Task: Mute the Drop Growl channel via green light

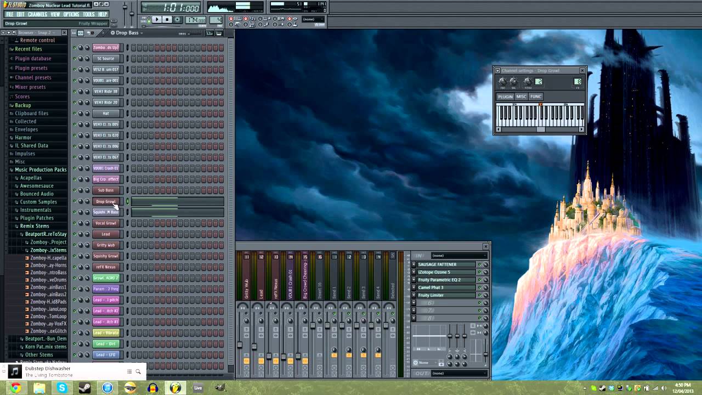Action: [74, 201]
